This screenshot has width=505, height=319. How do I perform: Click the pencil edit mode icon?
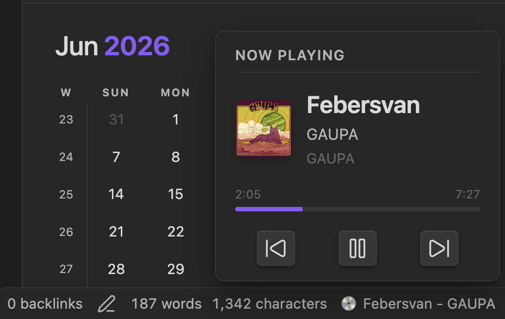point(106,304)
